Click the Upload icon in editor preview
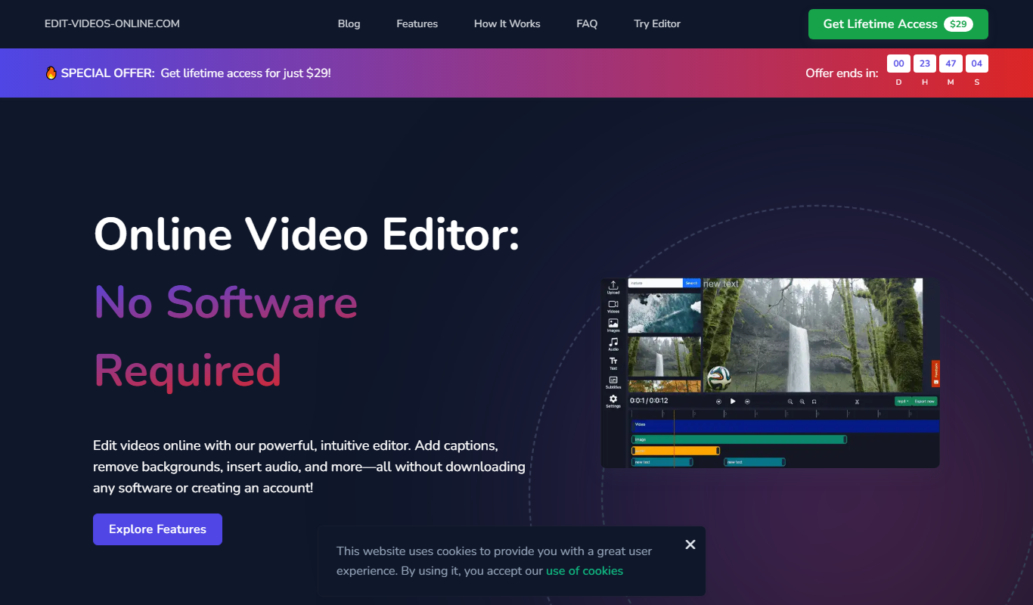 pos(613,287)
